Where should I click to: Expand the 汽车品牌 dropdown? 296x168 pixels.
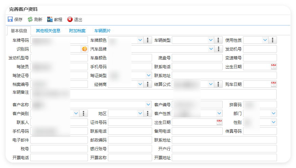click(x=211, y=49)
